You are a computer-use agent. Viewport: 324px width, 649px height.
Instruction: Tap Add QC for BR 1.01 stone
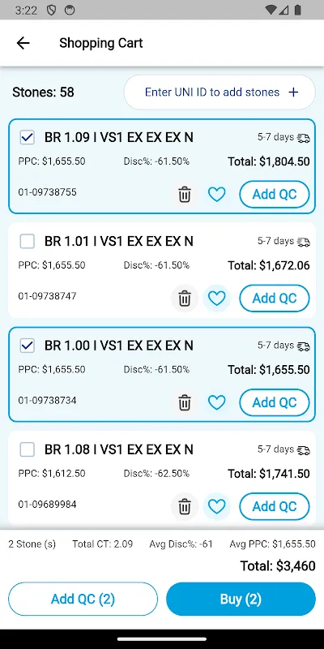275,298
